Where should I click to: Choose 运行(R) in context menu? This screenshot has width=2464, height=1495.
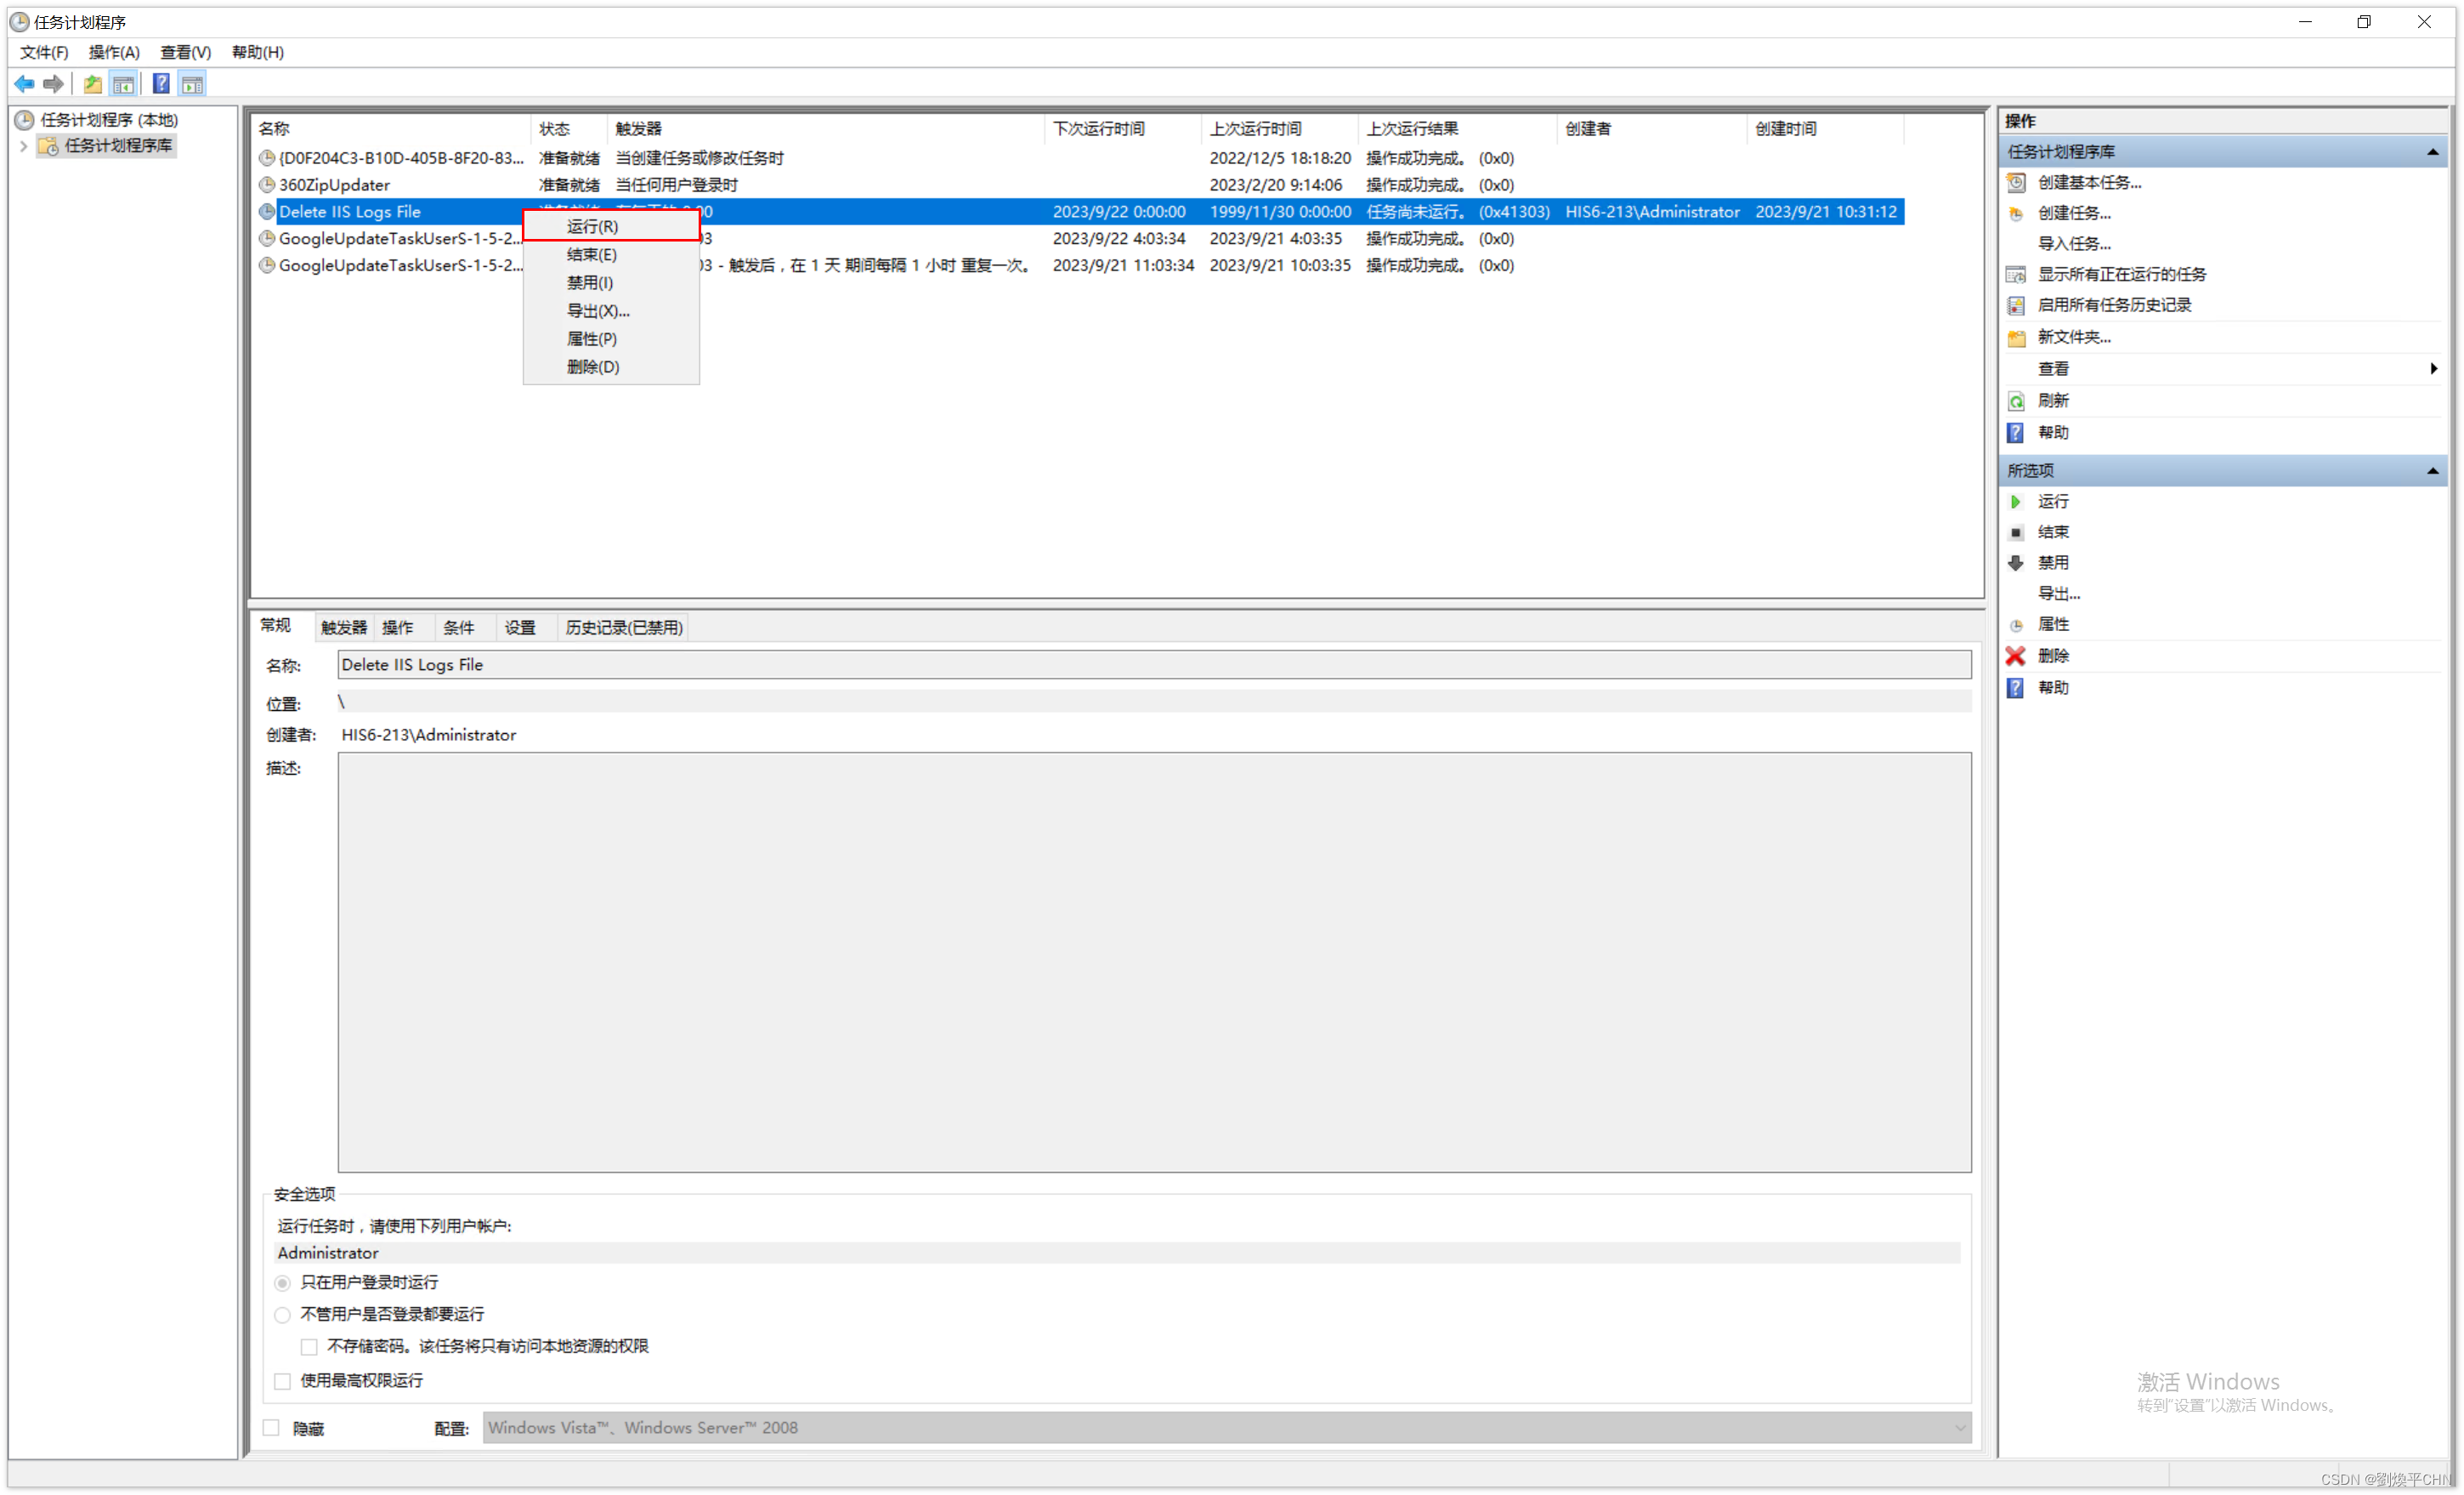pyautogui.click(x=611, y=226)
